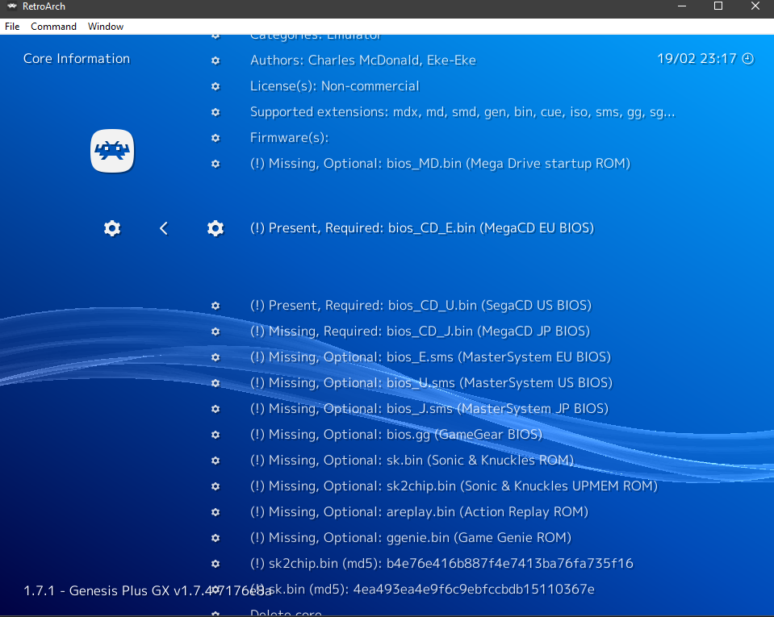Click the RetroArch title bar app icon
The height and width of the screenshot is (617, 774).
coord(12,6)
